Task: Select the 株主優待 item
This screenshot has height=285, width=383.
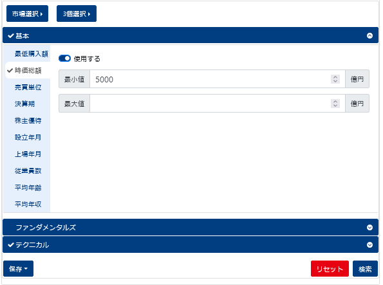Action: tap(28, 121)
